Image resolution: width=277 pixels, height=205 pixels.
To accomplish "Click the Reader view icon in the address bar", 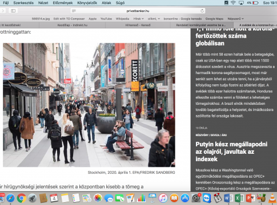I will pos(74,11).
